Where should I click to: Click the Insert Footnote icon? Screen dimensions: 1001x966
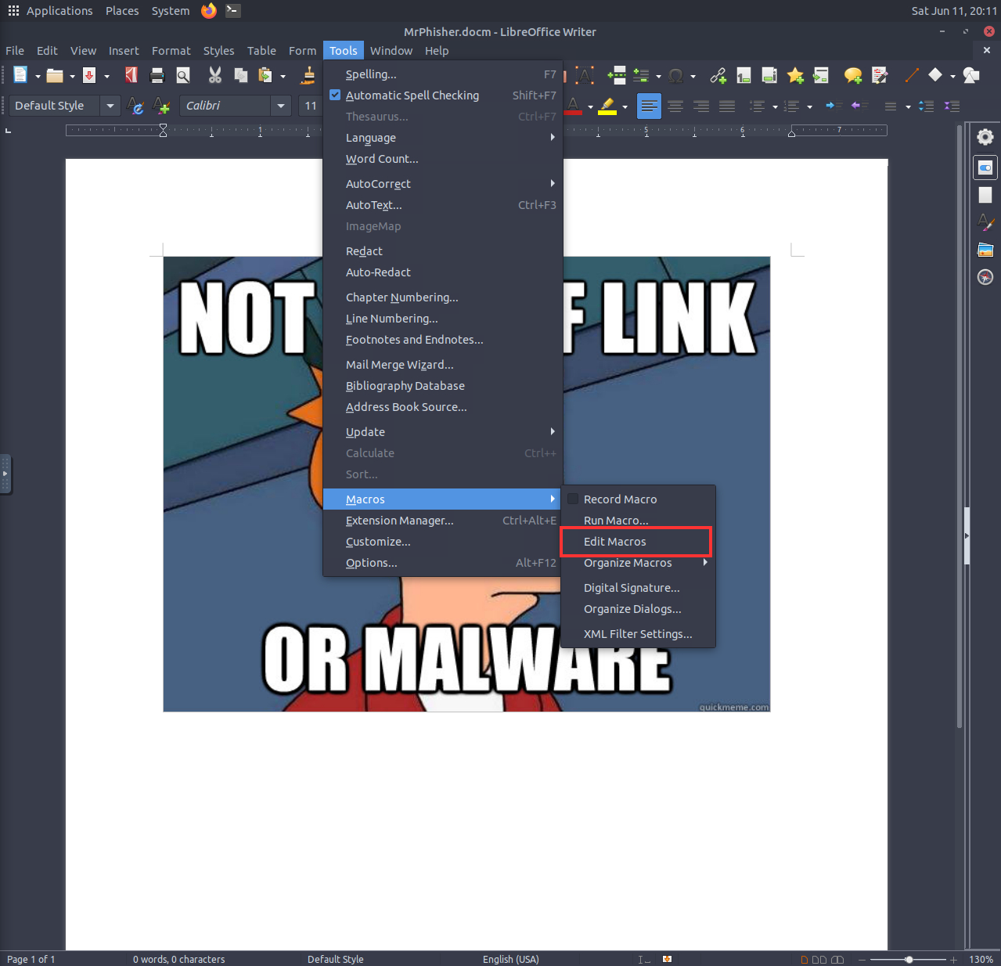point(744,75)
